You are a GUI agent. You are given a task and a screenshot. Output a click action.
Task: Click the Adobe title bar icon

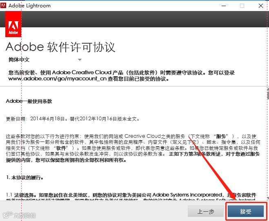pyautogui.click(x=3, y=5)
